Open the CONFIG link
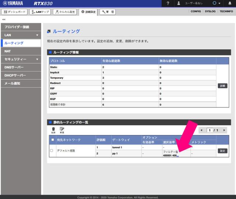The width and height of the screenshot is (236, 199). click(196, 11)
